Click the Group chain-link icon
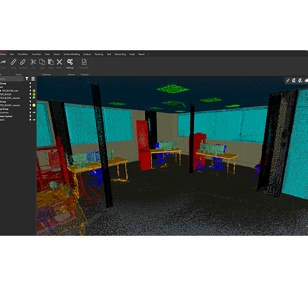The image size is (308, 286). click(x=13, y=62)
